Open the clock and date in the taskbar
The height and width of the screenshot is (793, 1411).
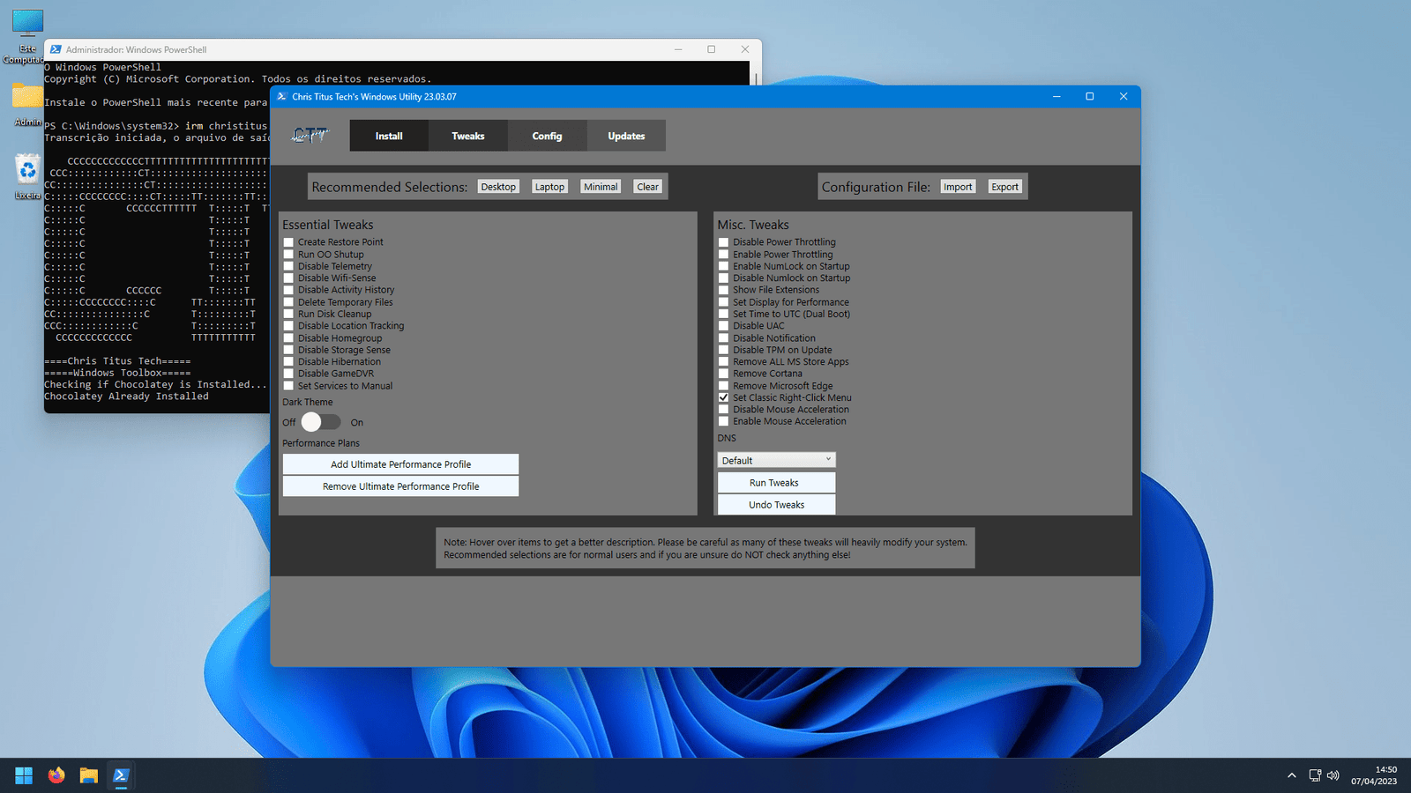click(1374, 775)
